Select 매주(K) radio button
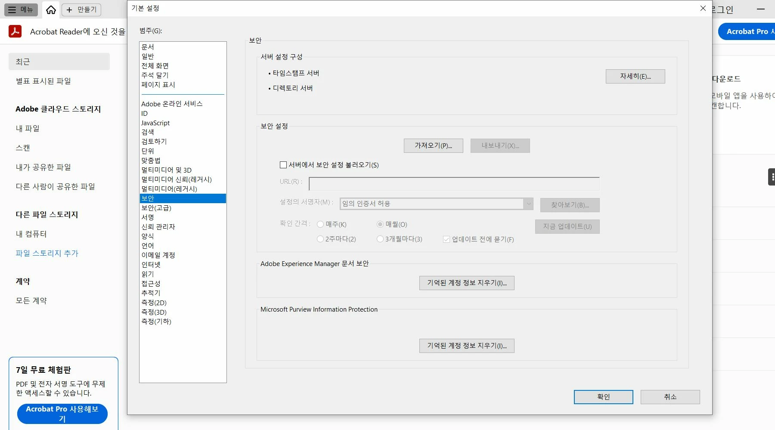 [x=320, y=224]
